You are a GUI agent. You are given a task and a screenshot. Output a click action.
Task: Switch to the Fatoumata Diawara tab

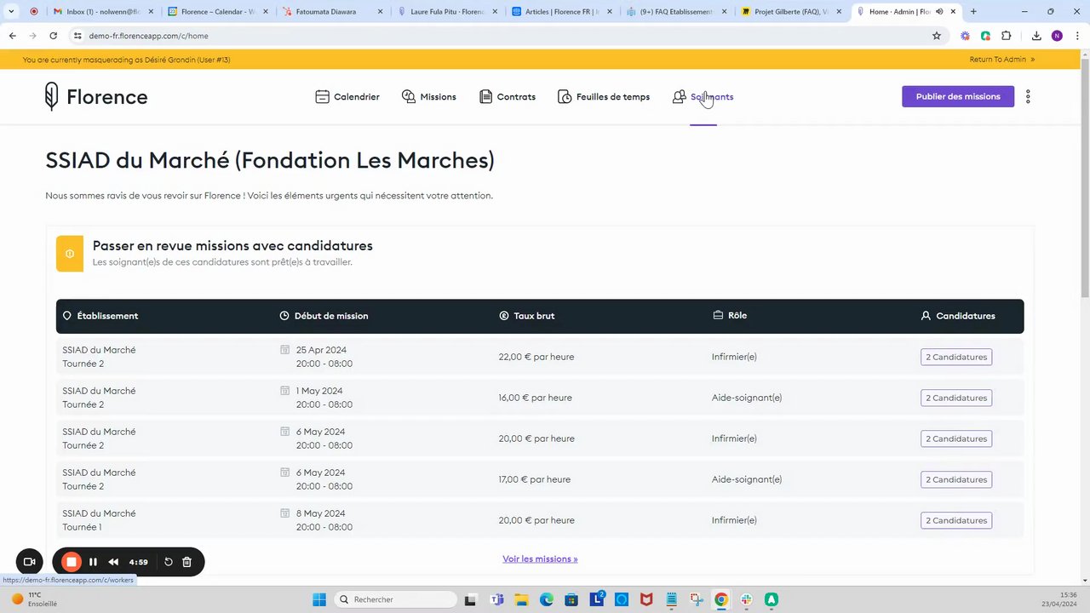coord(332,12)
